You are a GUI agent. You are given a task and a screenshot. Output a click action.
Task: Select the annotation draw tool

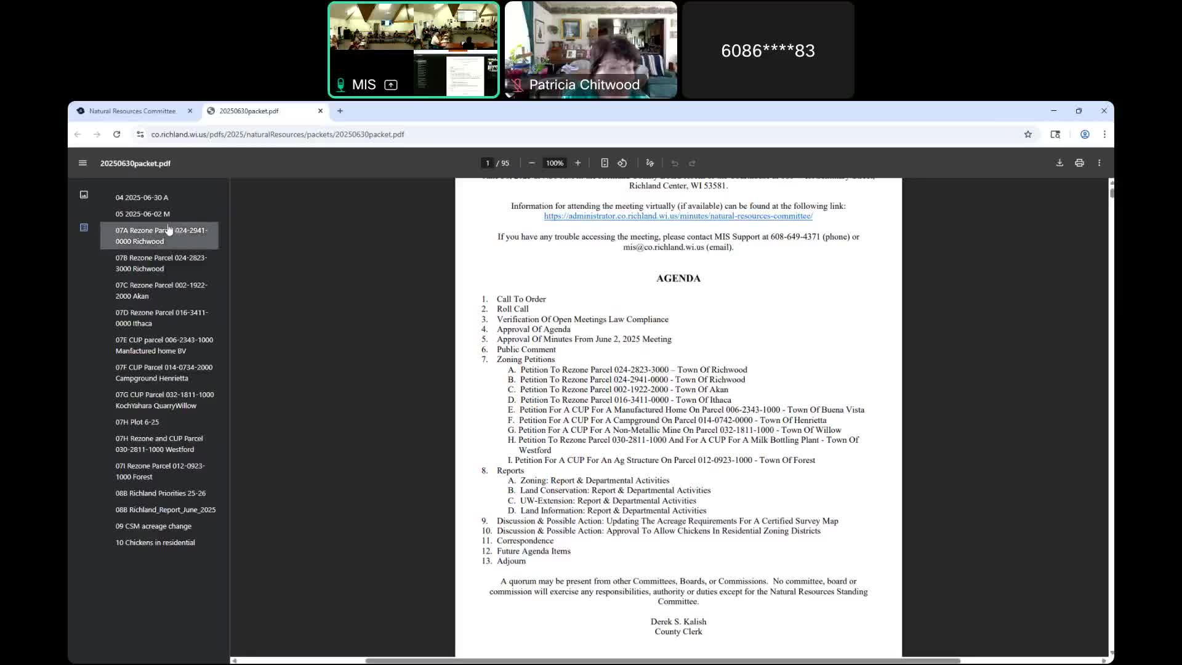(x=649, y=163)
